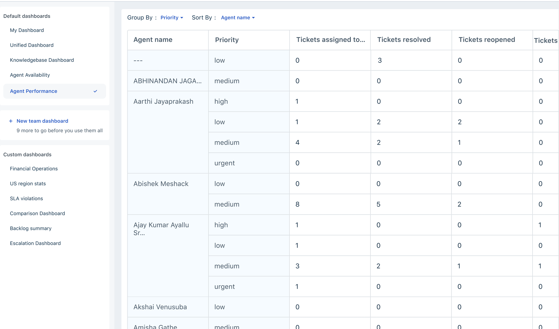The width and height of the screenshot is (559, 329).
Task: Open My Dashboard
Action: (27, 30)
